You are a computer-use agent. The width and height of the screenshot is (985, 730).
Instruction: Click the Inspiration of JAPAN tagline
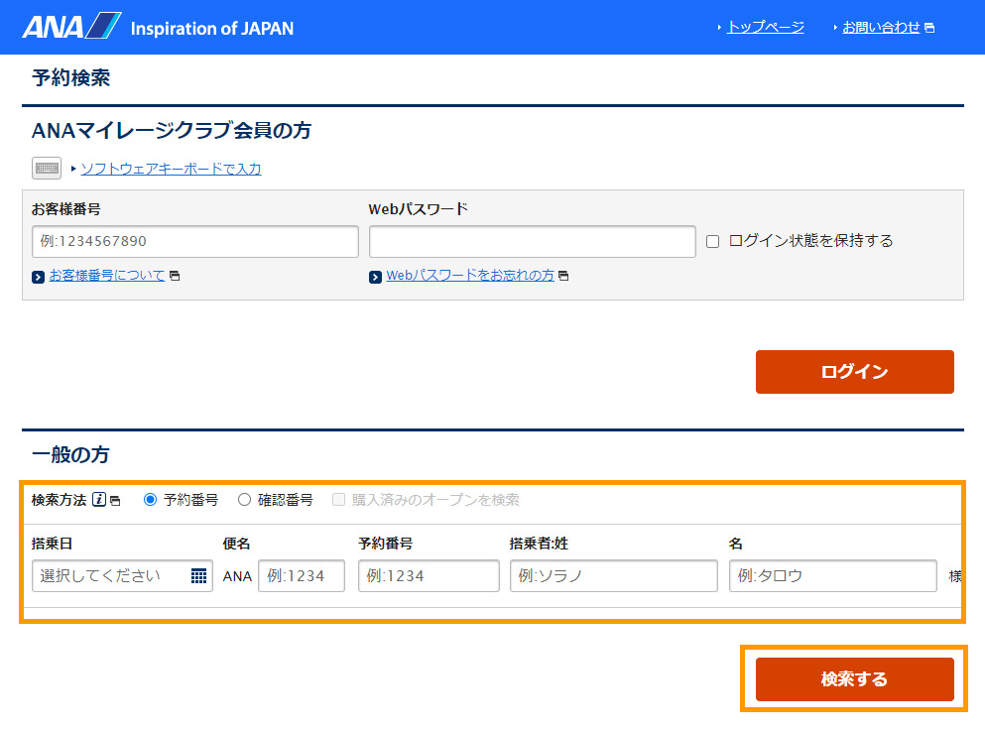point(212,29)
